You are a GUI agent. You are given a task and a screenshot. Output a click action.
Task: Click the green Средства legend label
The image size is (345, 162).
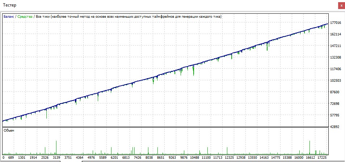25,17
